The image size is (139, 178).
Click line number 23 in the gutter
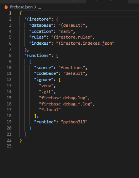pyautogui.click(x=9, y=146)
